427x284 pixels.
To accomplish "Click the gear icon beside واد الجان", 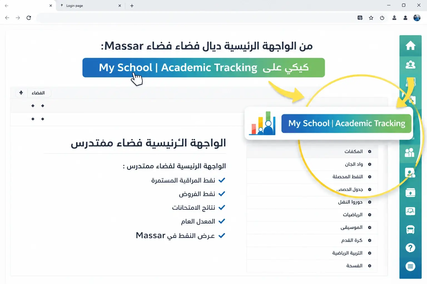I will (370, 164).
